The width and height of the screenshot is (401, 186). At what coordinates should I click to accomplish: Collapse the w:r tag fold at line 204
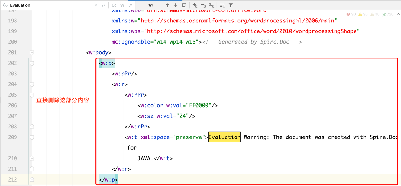[x=32, y=84]
